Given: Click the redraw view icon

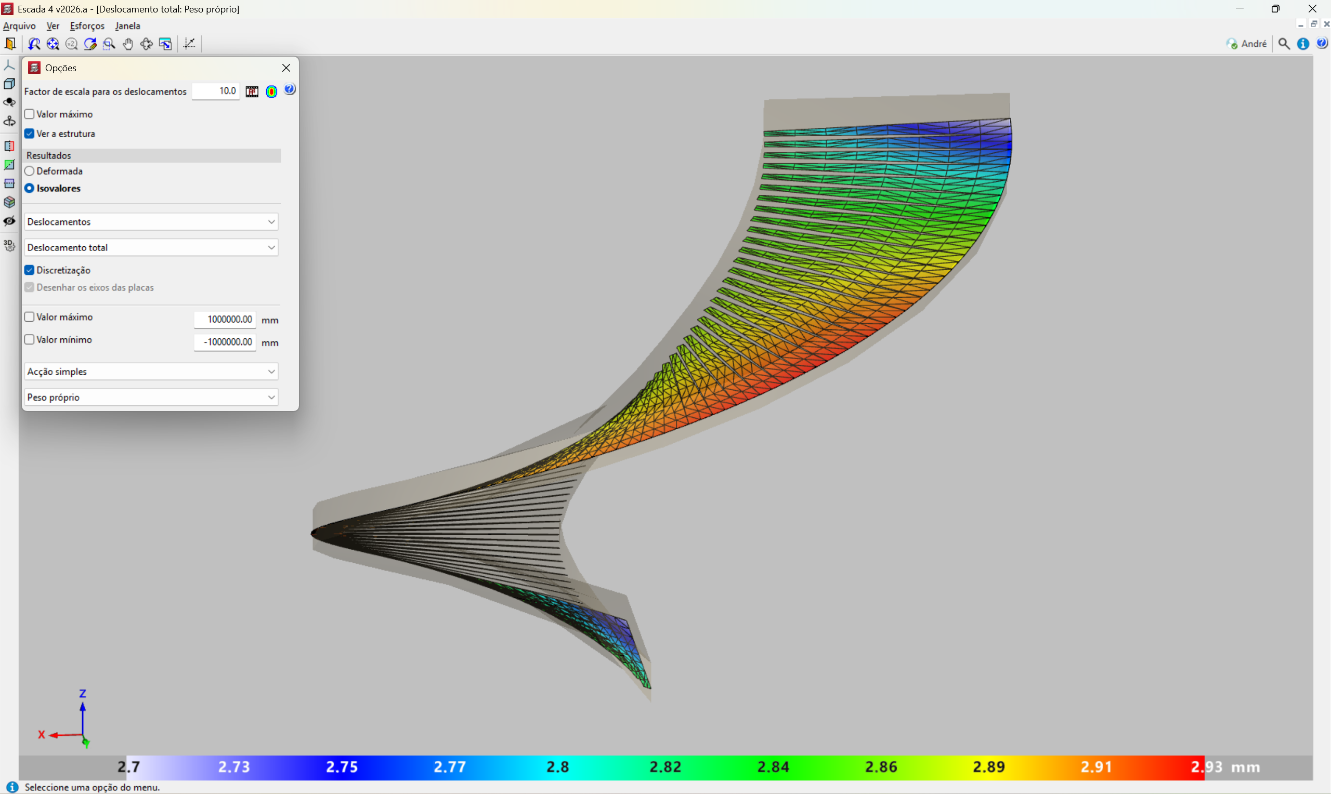Looking at the screenshot, I should click(90, 44).
